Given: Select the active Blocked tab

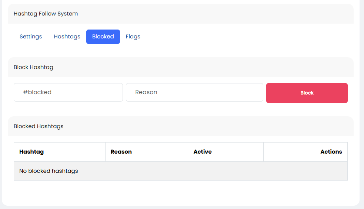Looking at the screenshot, I should pyautogui.click(x=103, y=37).
